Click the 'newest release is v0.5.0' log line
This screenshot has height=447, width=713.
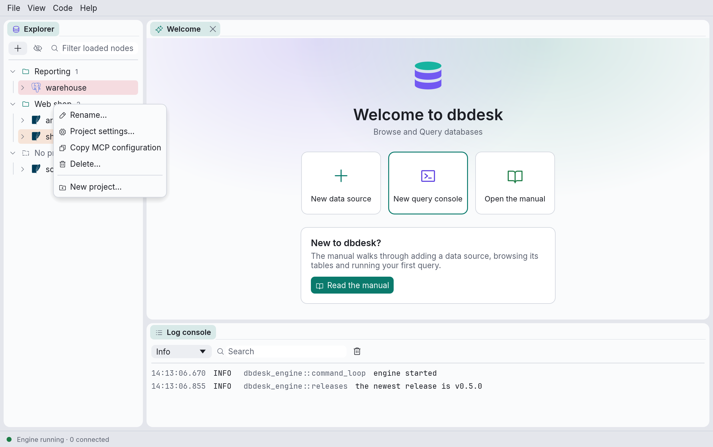pos(428,386)
